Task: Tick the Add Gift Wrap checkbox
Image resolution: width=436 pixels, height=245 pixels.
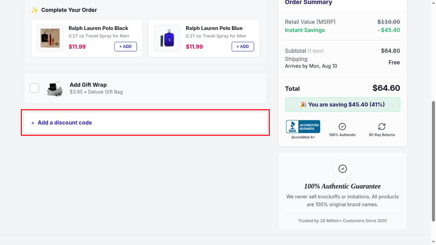Action: tap(35, 88)
